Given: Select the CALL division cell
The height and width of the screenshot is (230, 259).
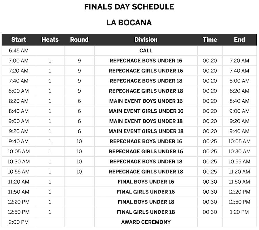Looking at the screenshot, I should [x=146, y=50].
